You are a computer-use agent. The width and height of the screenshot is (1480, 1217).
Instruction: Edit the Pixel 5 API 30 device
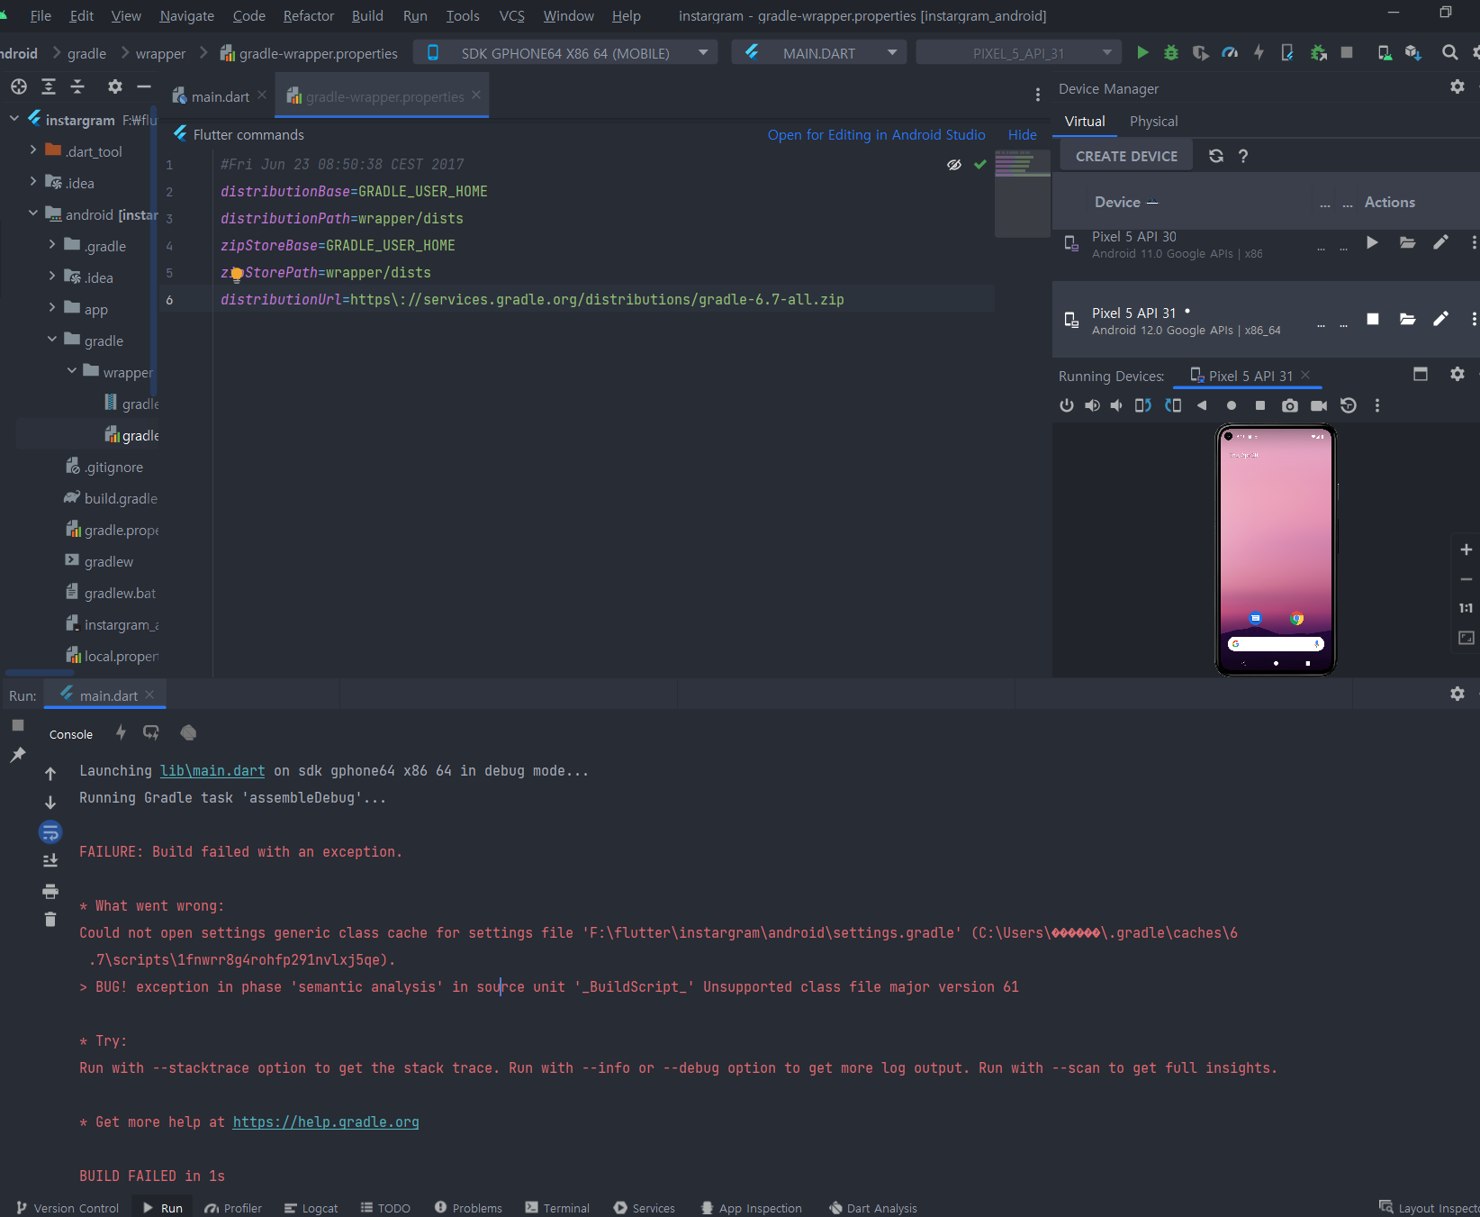(x=1440, y=242)
